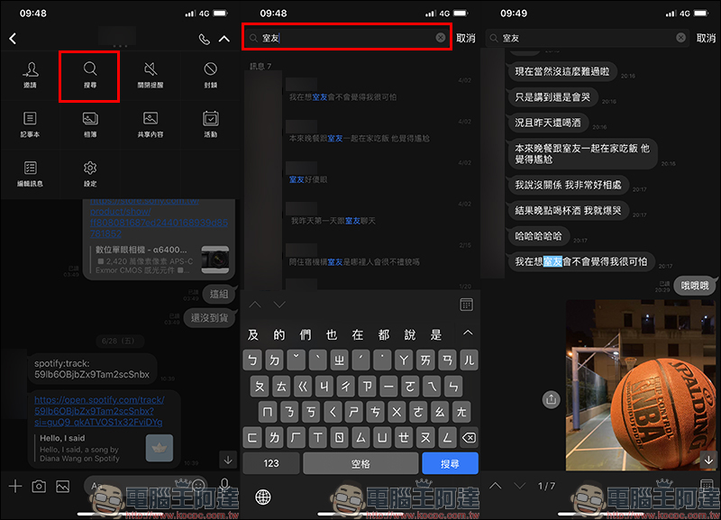721x520 pixels.
Task: Go to previous result above middle keyboard
Action: coord(255,305)
